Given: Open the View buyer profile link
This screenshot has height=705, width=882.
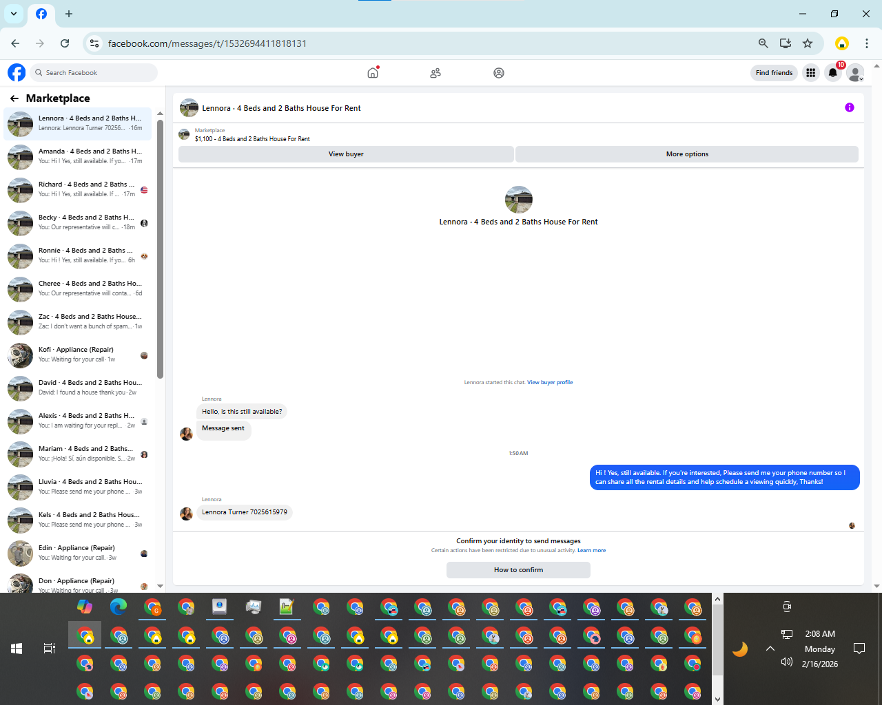Looking at the screenshot, I should (x=550, y=382).
